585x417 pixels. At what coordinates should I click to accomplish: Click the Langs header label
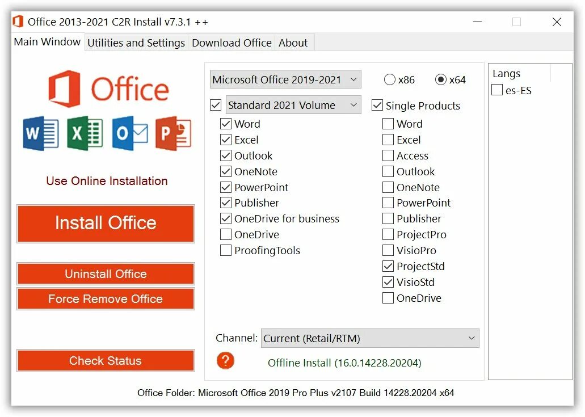tap(506, 74)
